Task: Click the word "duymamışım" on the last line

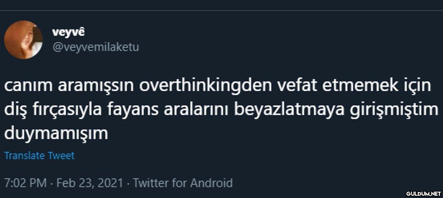Action: (x=56, y=133)
